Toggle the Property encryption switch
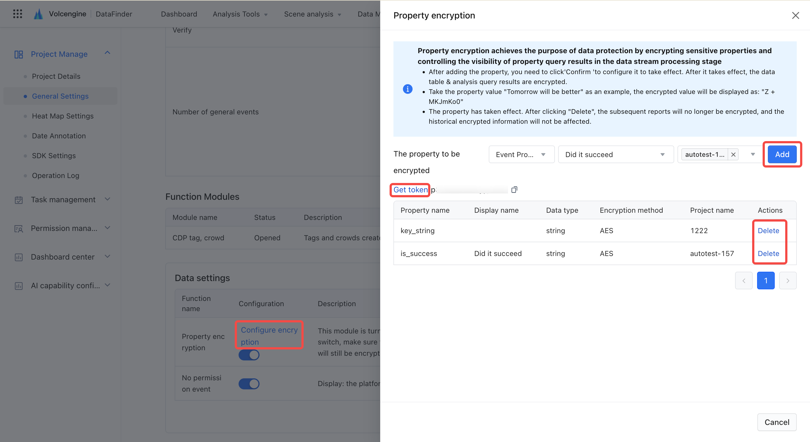The image size is (810, 442). click(249, 355)
